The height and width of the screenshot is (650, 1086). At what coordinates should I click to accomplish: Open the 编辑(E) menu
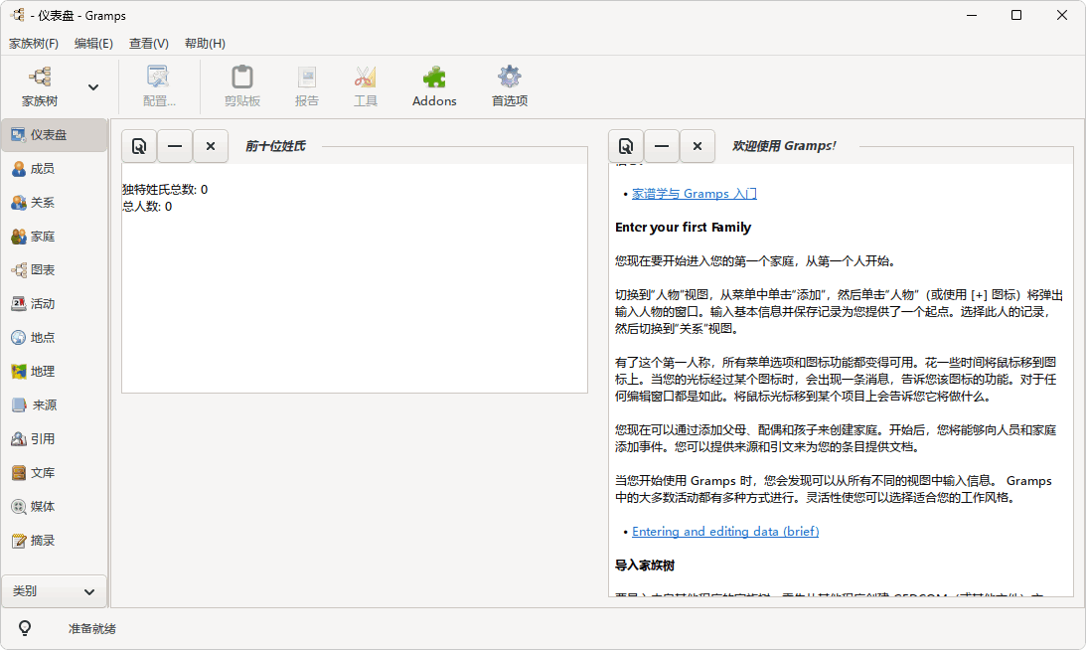click(x=93, y=43)
